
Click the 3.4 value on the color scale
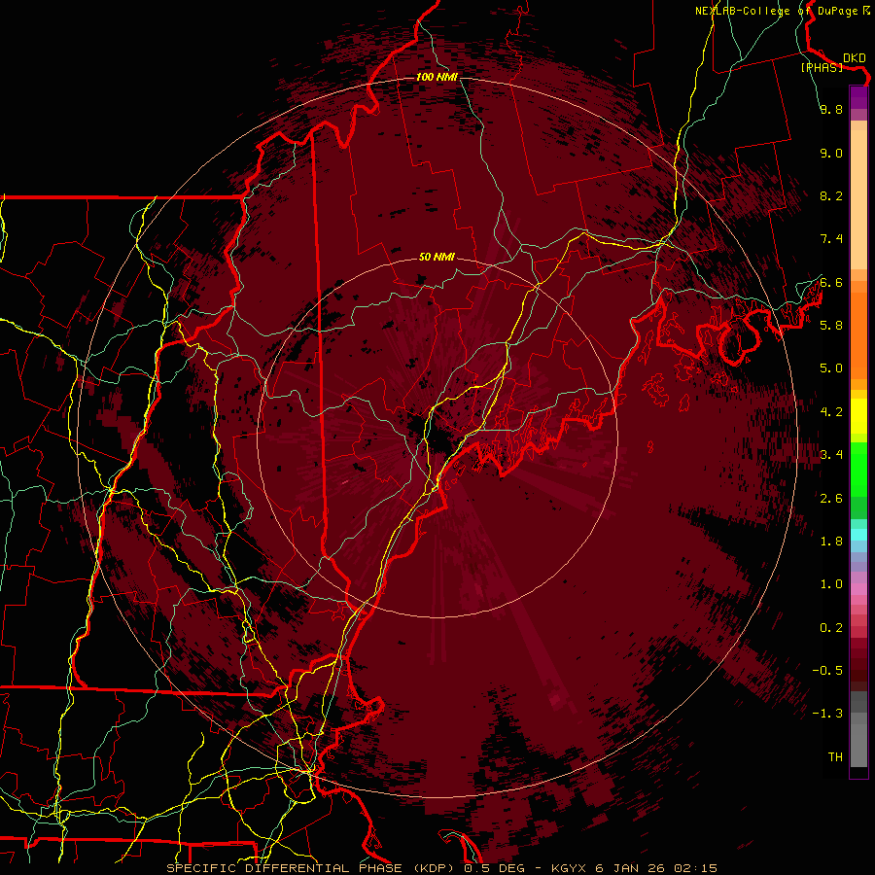[x=831, y=454]
